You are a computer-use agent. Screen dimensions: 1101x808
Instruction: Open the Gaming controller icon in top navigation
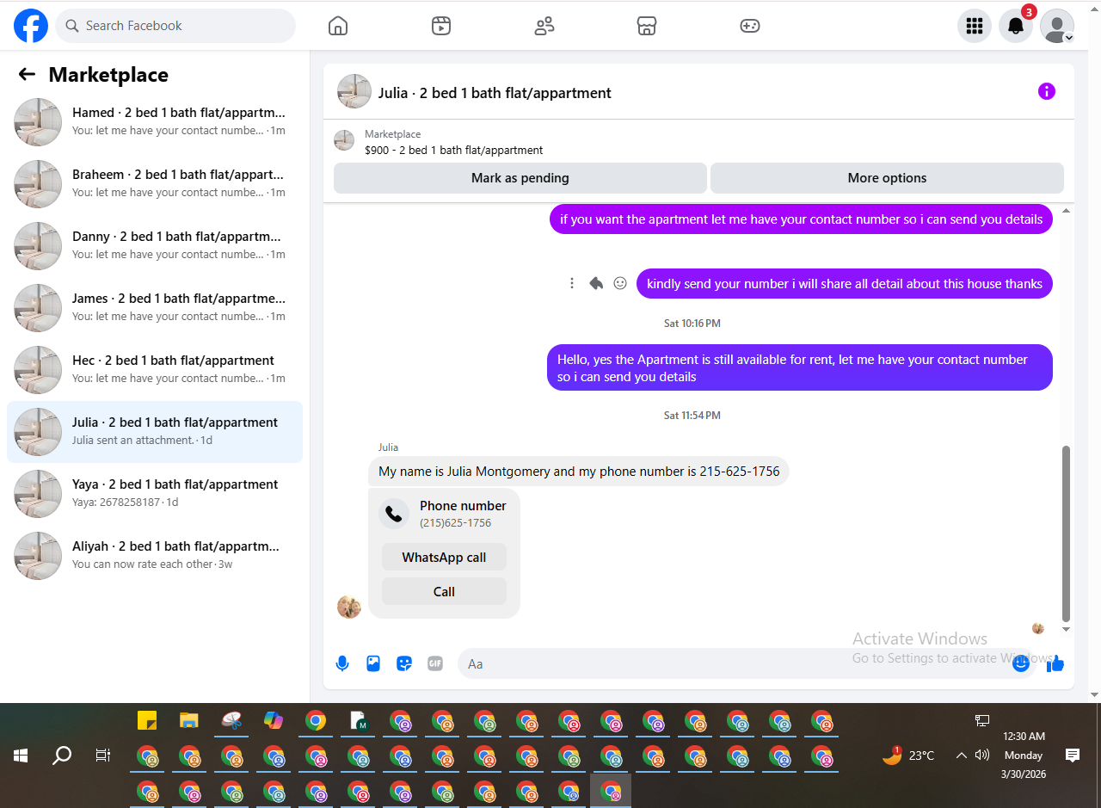click(750, 26)
